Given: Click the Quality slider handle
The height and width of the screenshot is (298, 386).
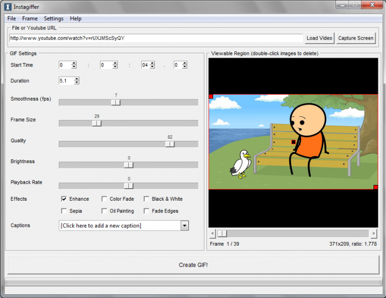Looking at the screenshot, I should tap(170, 144).
